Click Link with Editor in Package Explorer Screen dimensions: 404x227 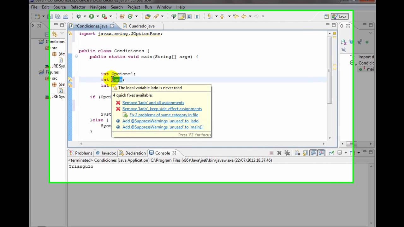tap(54, 34)
